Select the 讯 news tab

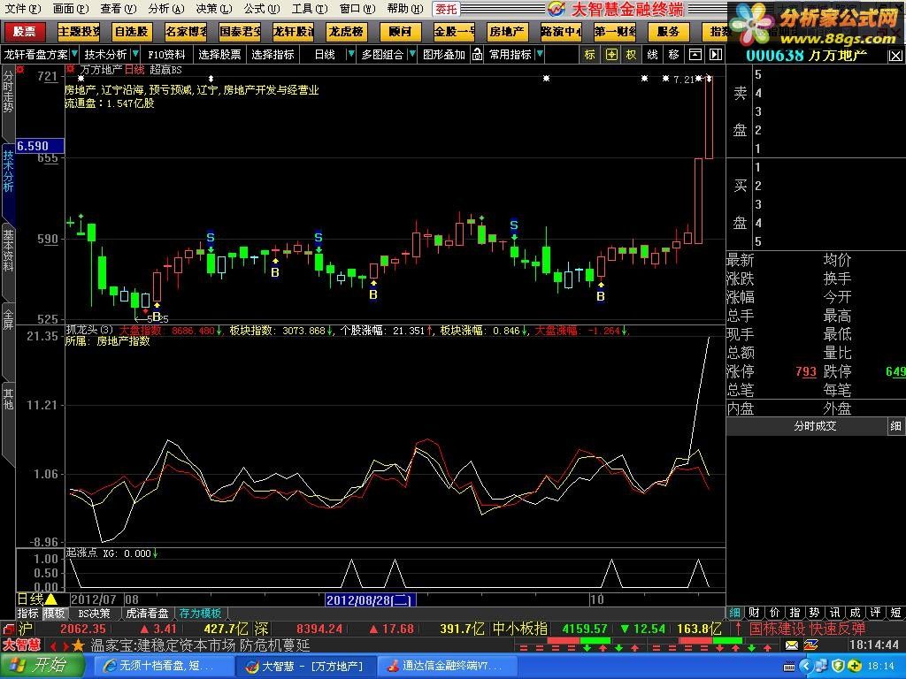click(835, 613)
